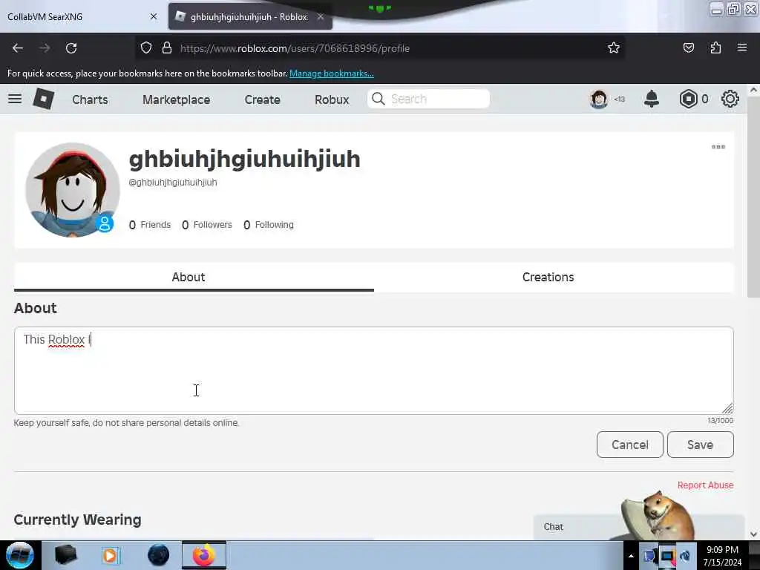The height and width of the screenshot is (570, 760).
Task: Switch to the About tab
Action: point(194,278)
